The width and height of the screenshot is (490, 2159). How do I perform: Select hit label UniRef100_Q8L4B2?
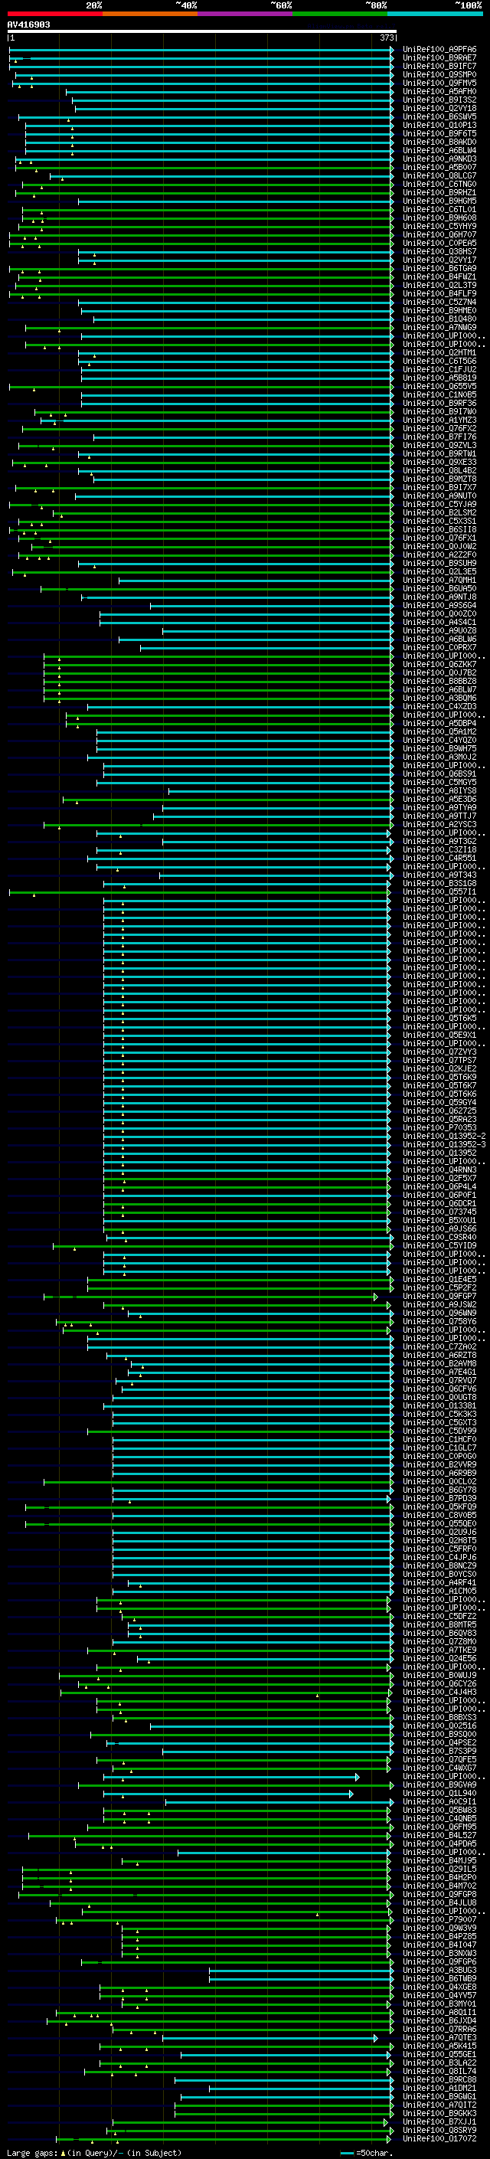click(x=439, y=470)
